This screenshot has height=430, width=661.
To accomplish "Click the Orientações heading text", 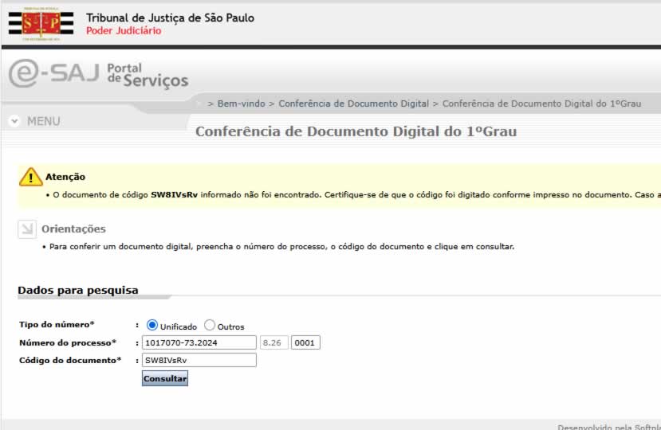I will (74, 229).
